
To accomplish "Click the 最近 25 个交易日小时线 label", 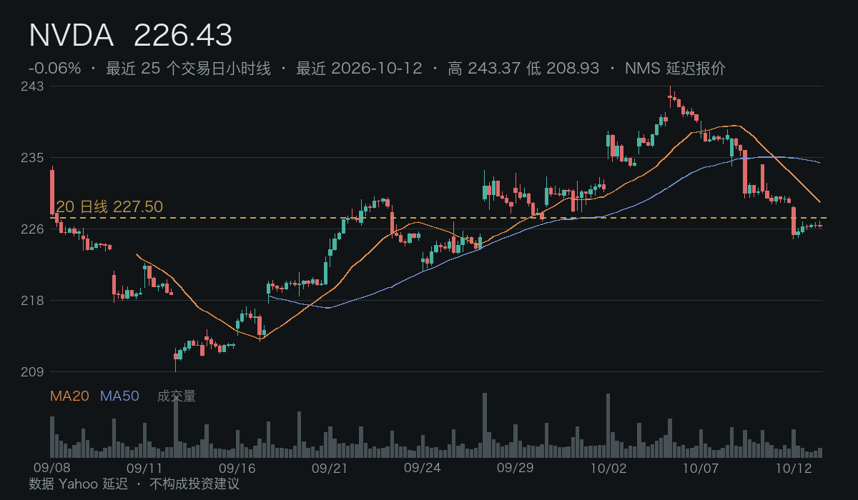I will pyautogui.click(x=189, y=69).
